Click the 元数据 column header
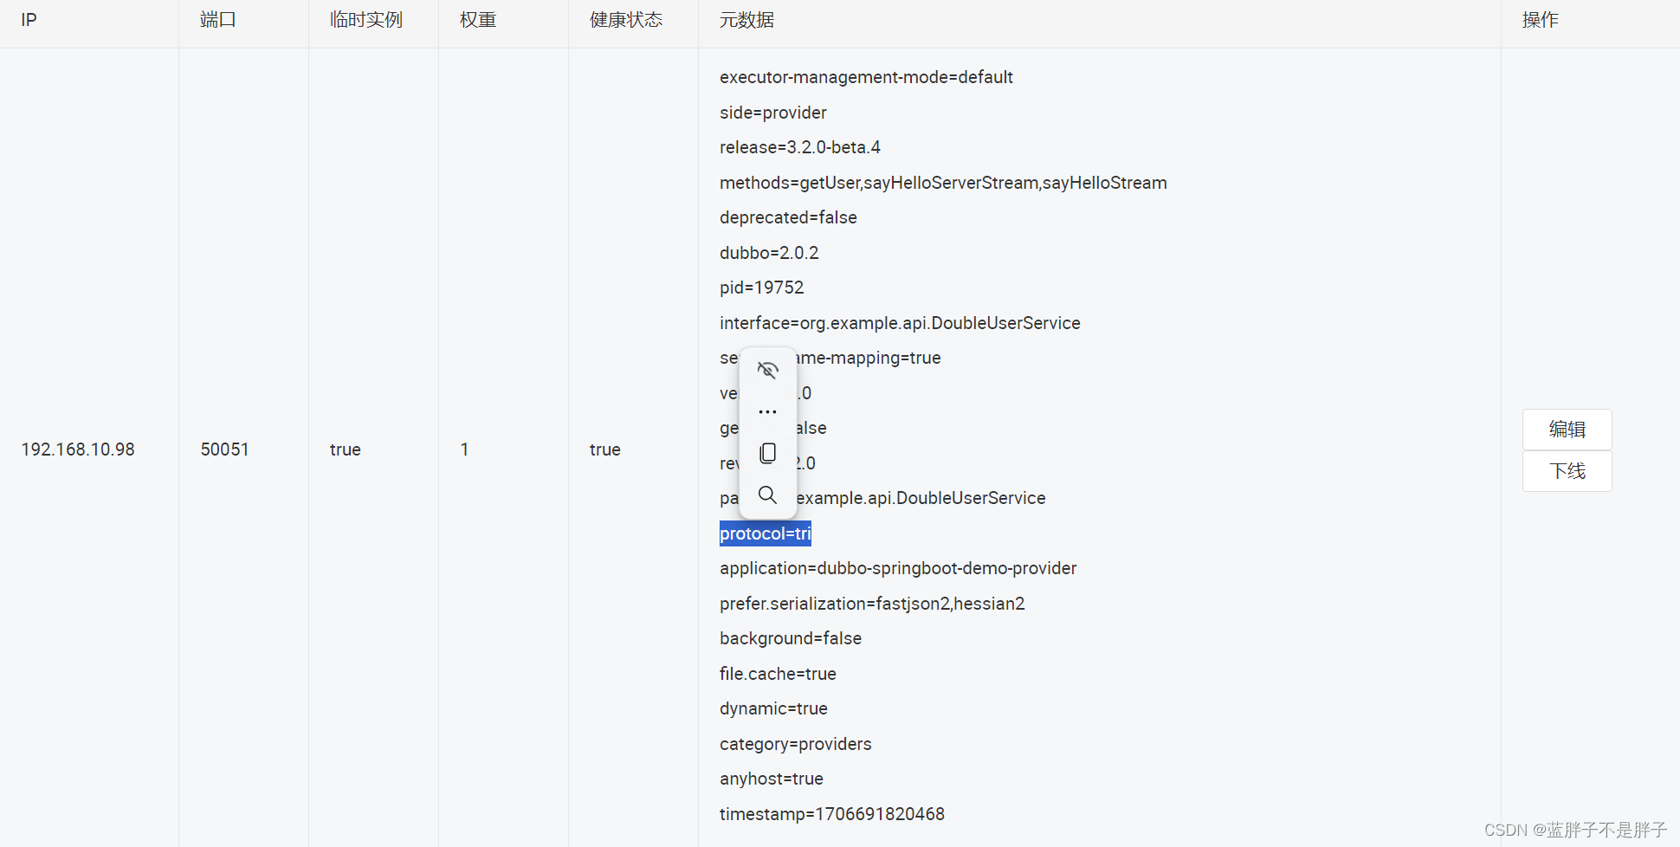This screenshot has width=1680, height=847. click(747, 20)
